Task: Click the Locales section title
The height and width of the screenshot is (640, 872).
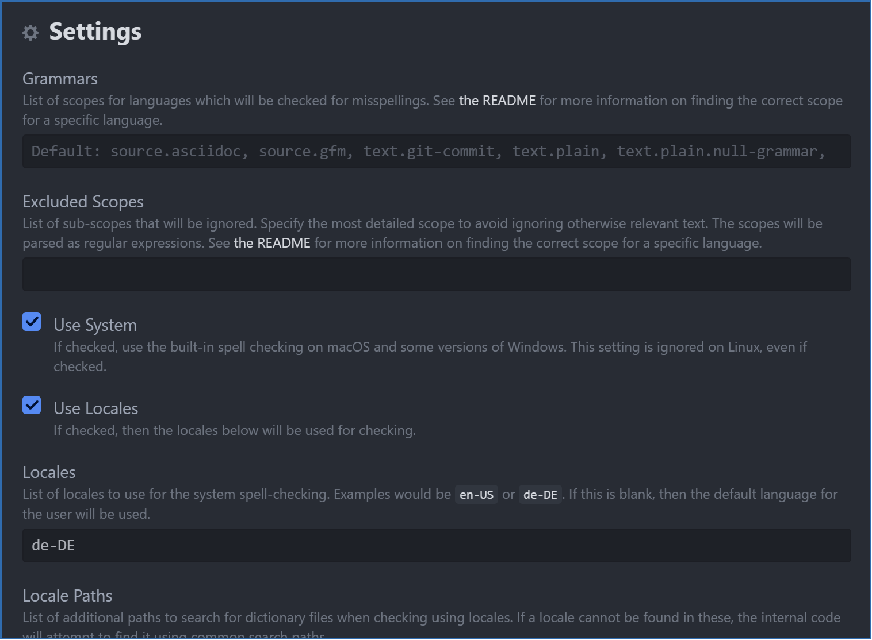Action: pyautogui.click(x=49, y=472)
